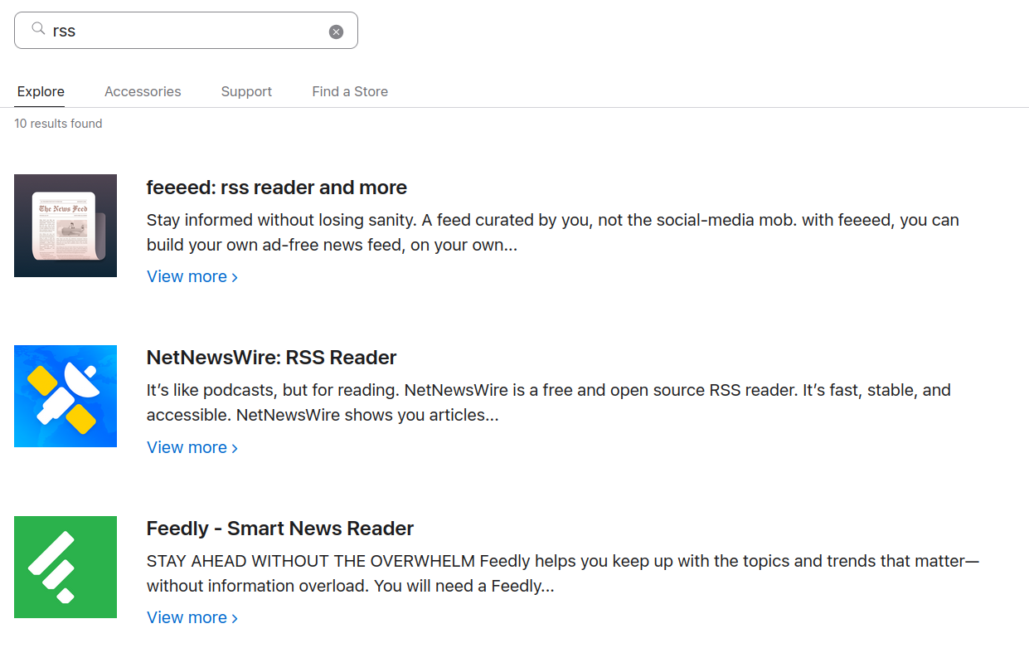Click the chevron next to feeeed's View more
1029x653 pixels.
[x=235, y=276]
